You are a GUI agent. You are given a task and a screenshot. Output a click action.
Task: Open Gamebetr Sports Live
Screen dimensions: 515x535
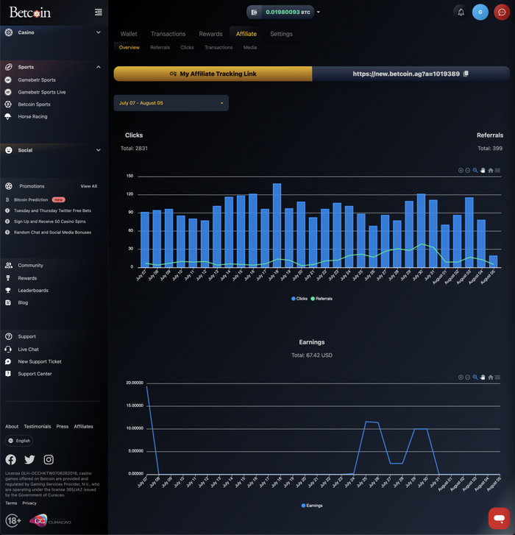[42, 92]
